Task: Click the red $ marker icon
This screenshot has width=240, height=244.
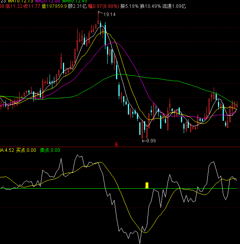Action: pos(116,144)
